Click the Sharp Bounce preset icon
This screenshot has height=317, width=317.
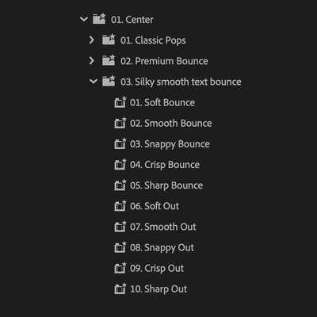(120, 185)
